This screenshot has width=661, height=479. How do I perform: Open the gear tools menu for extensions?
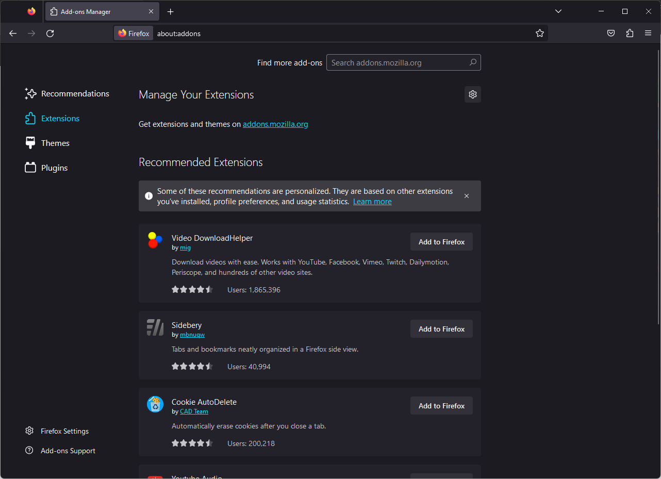point(472,94)
